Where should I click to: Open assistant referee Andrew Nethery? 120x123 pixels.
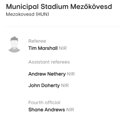click(x=47, y=74)
